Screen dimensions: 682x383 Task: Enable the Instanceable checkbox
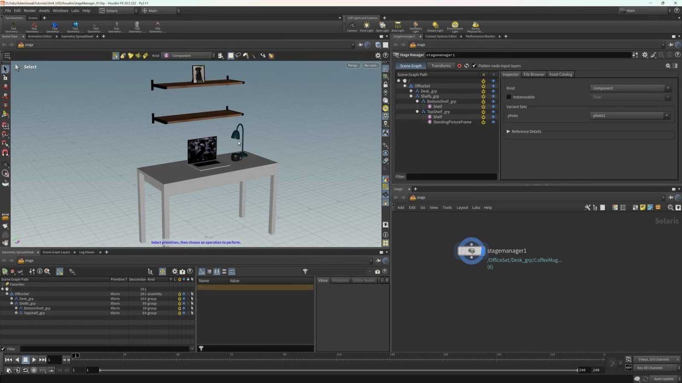coord(509,97)
